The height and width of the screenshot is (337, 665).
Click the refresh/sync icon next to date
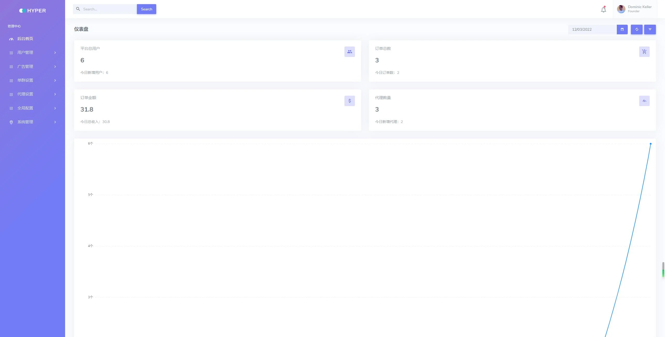637,30
